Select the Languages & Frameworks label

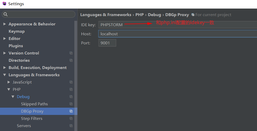pos(34,75)
